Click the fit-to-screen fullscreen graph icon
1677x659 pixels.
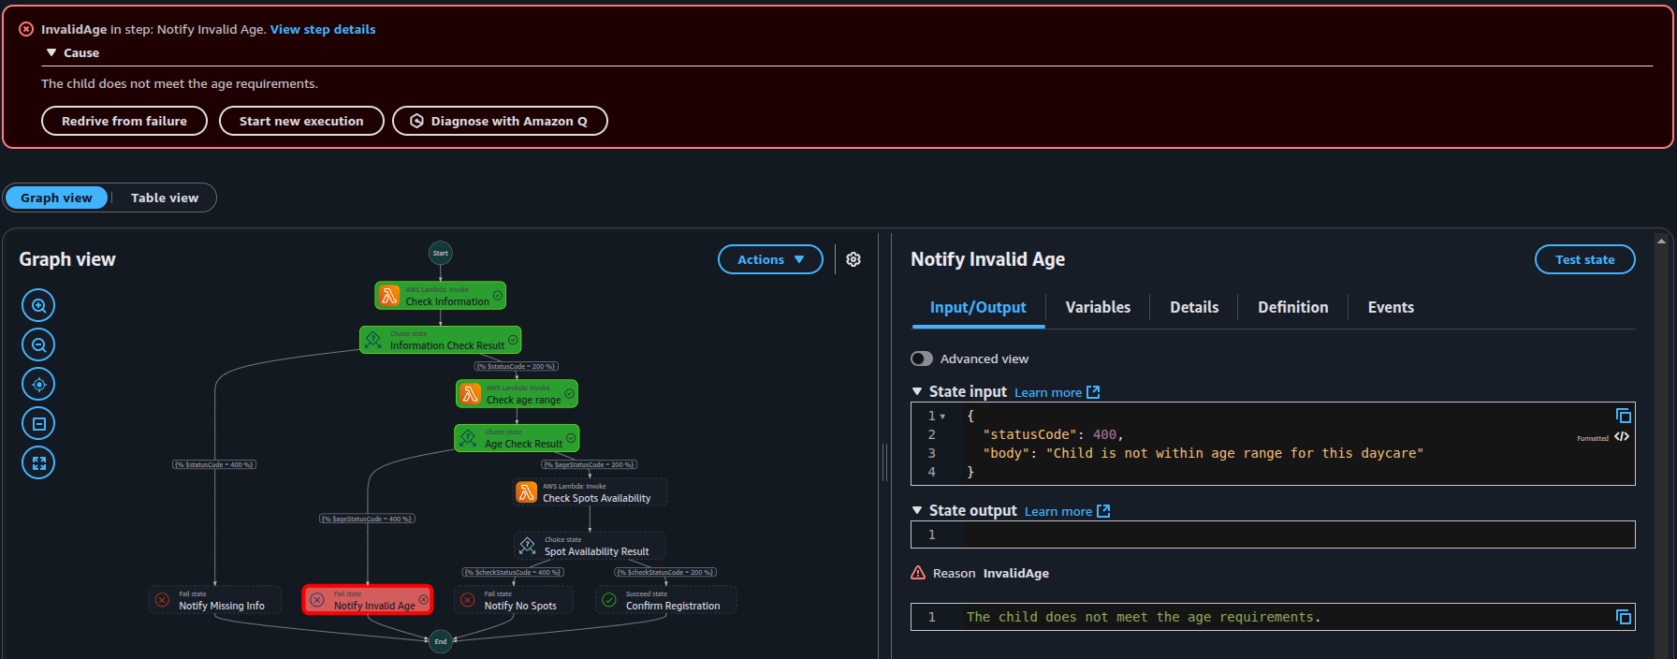tap(38, 462)
